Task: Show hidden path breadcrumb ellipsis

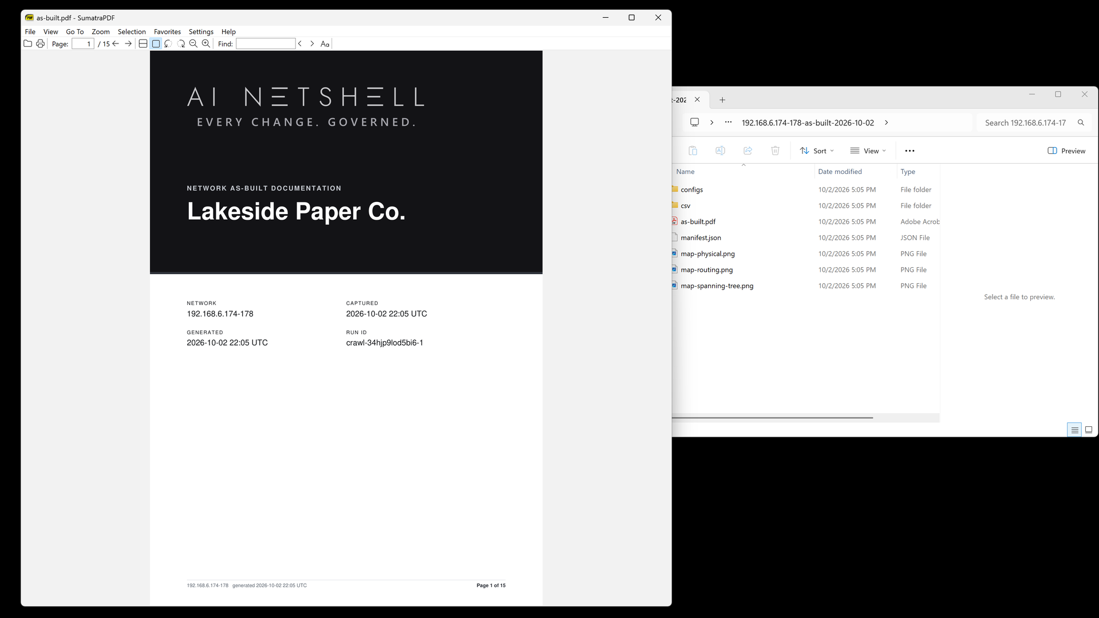Action: pyautogui.click(x=728, y=122)
